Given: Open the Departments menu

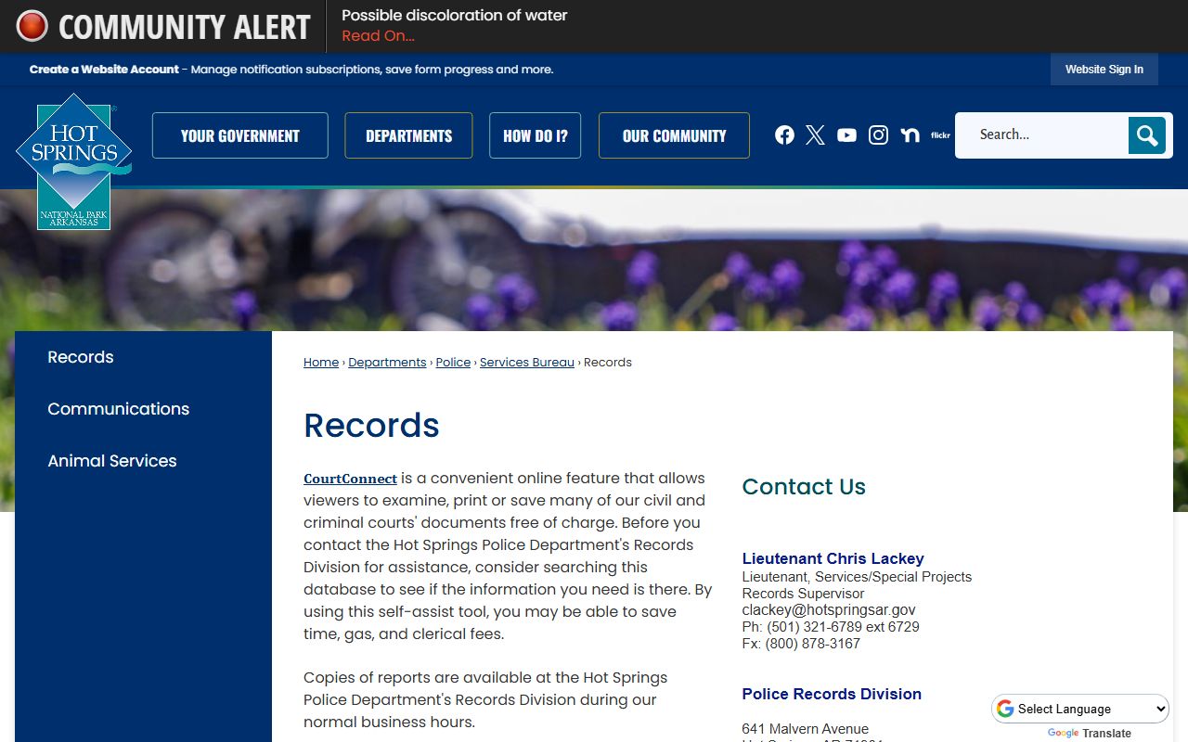Looking at the screenshot, I should [x=408, y=135].
